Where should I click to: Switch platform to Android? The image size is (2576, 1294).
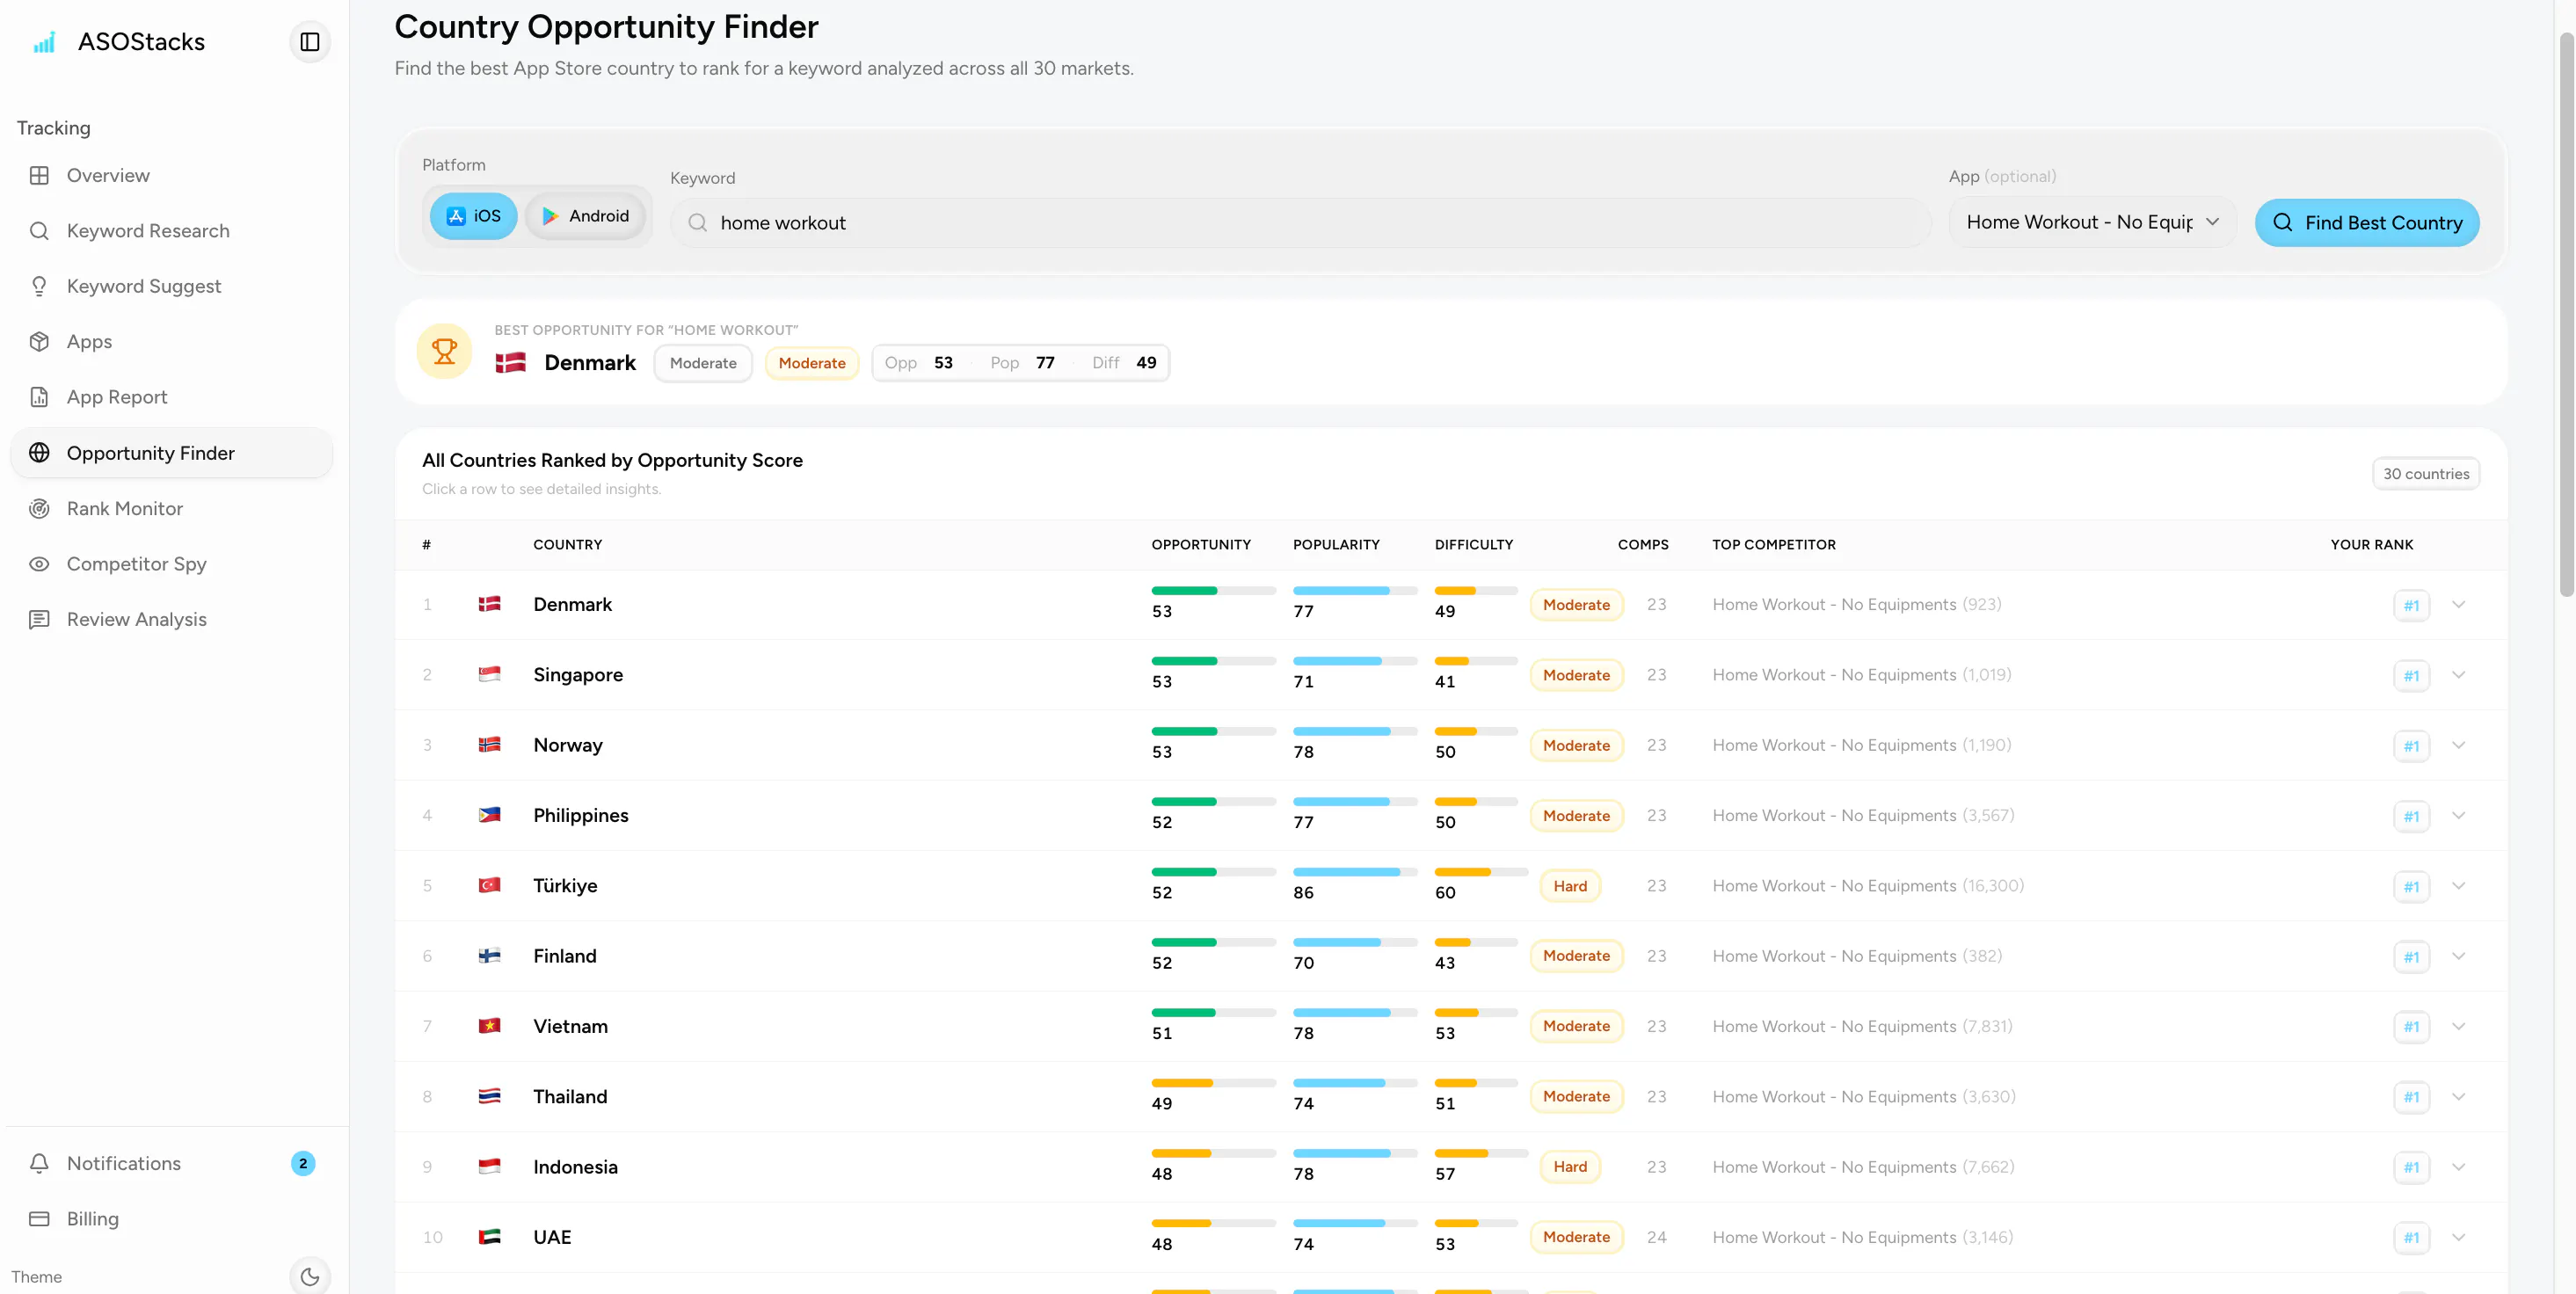click(x=585, y=216)
